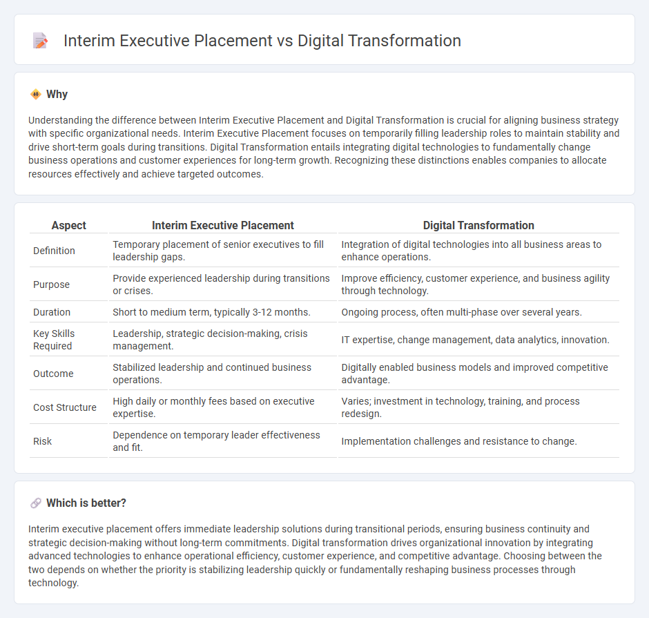The width and height of the screenshot is (649, 618).
Task: Click the Aspect column header
Action: point(69,225)
